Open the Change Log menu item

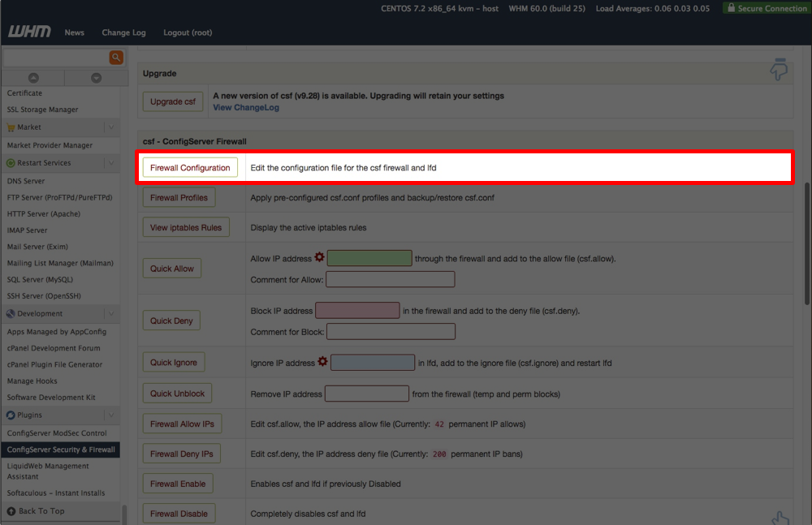[123, 32]
